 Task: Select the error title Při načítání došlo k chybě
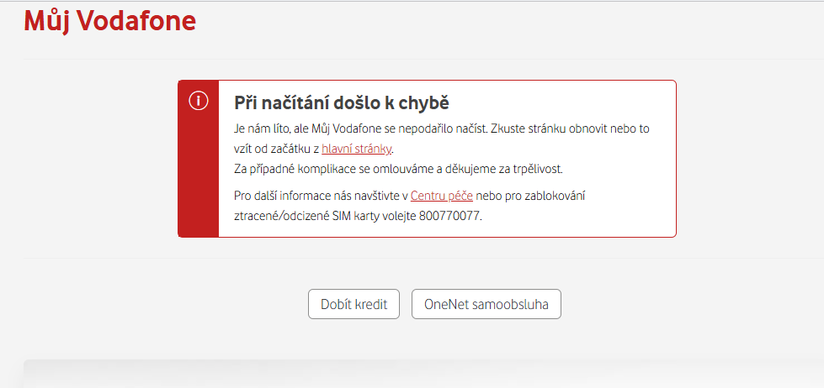click(x=342, y=103)
